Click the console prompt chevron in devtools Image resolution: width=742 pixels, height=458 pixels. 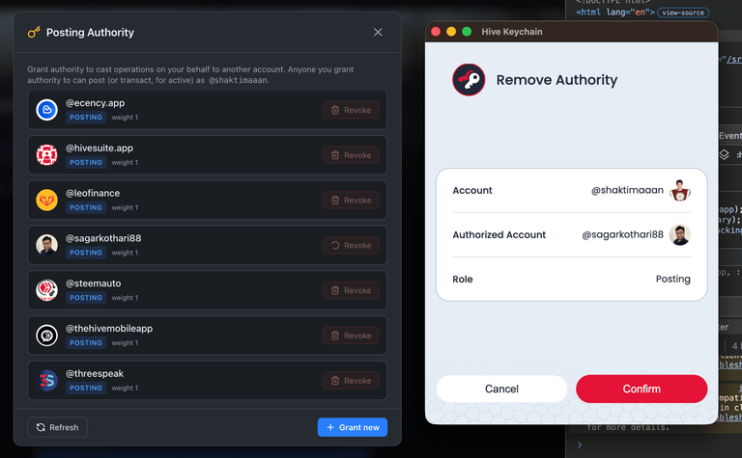pos(580,445)
